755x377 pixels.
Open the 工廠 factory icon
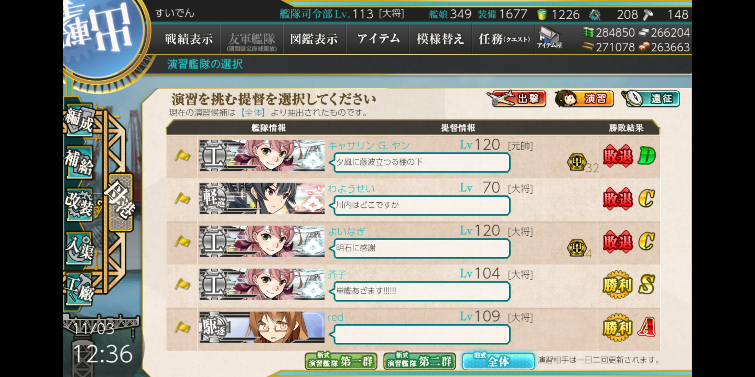pyautogui.click(x=79, y=289)
